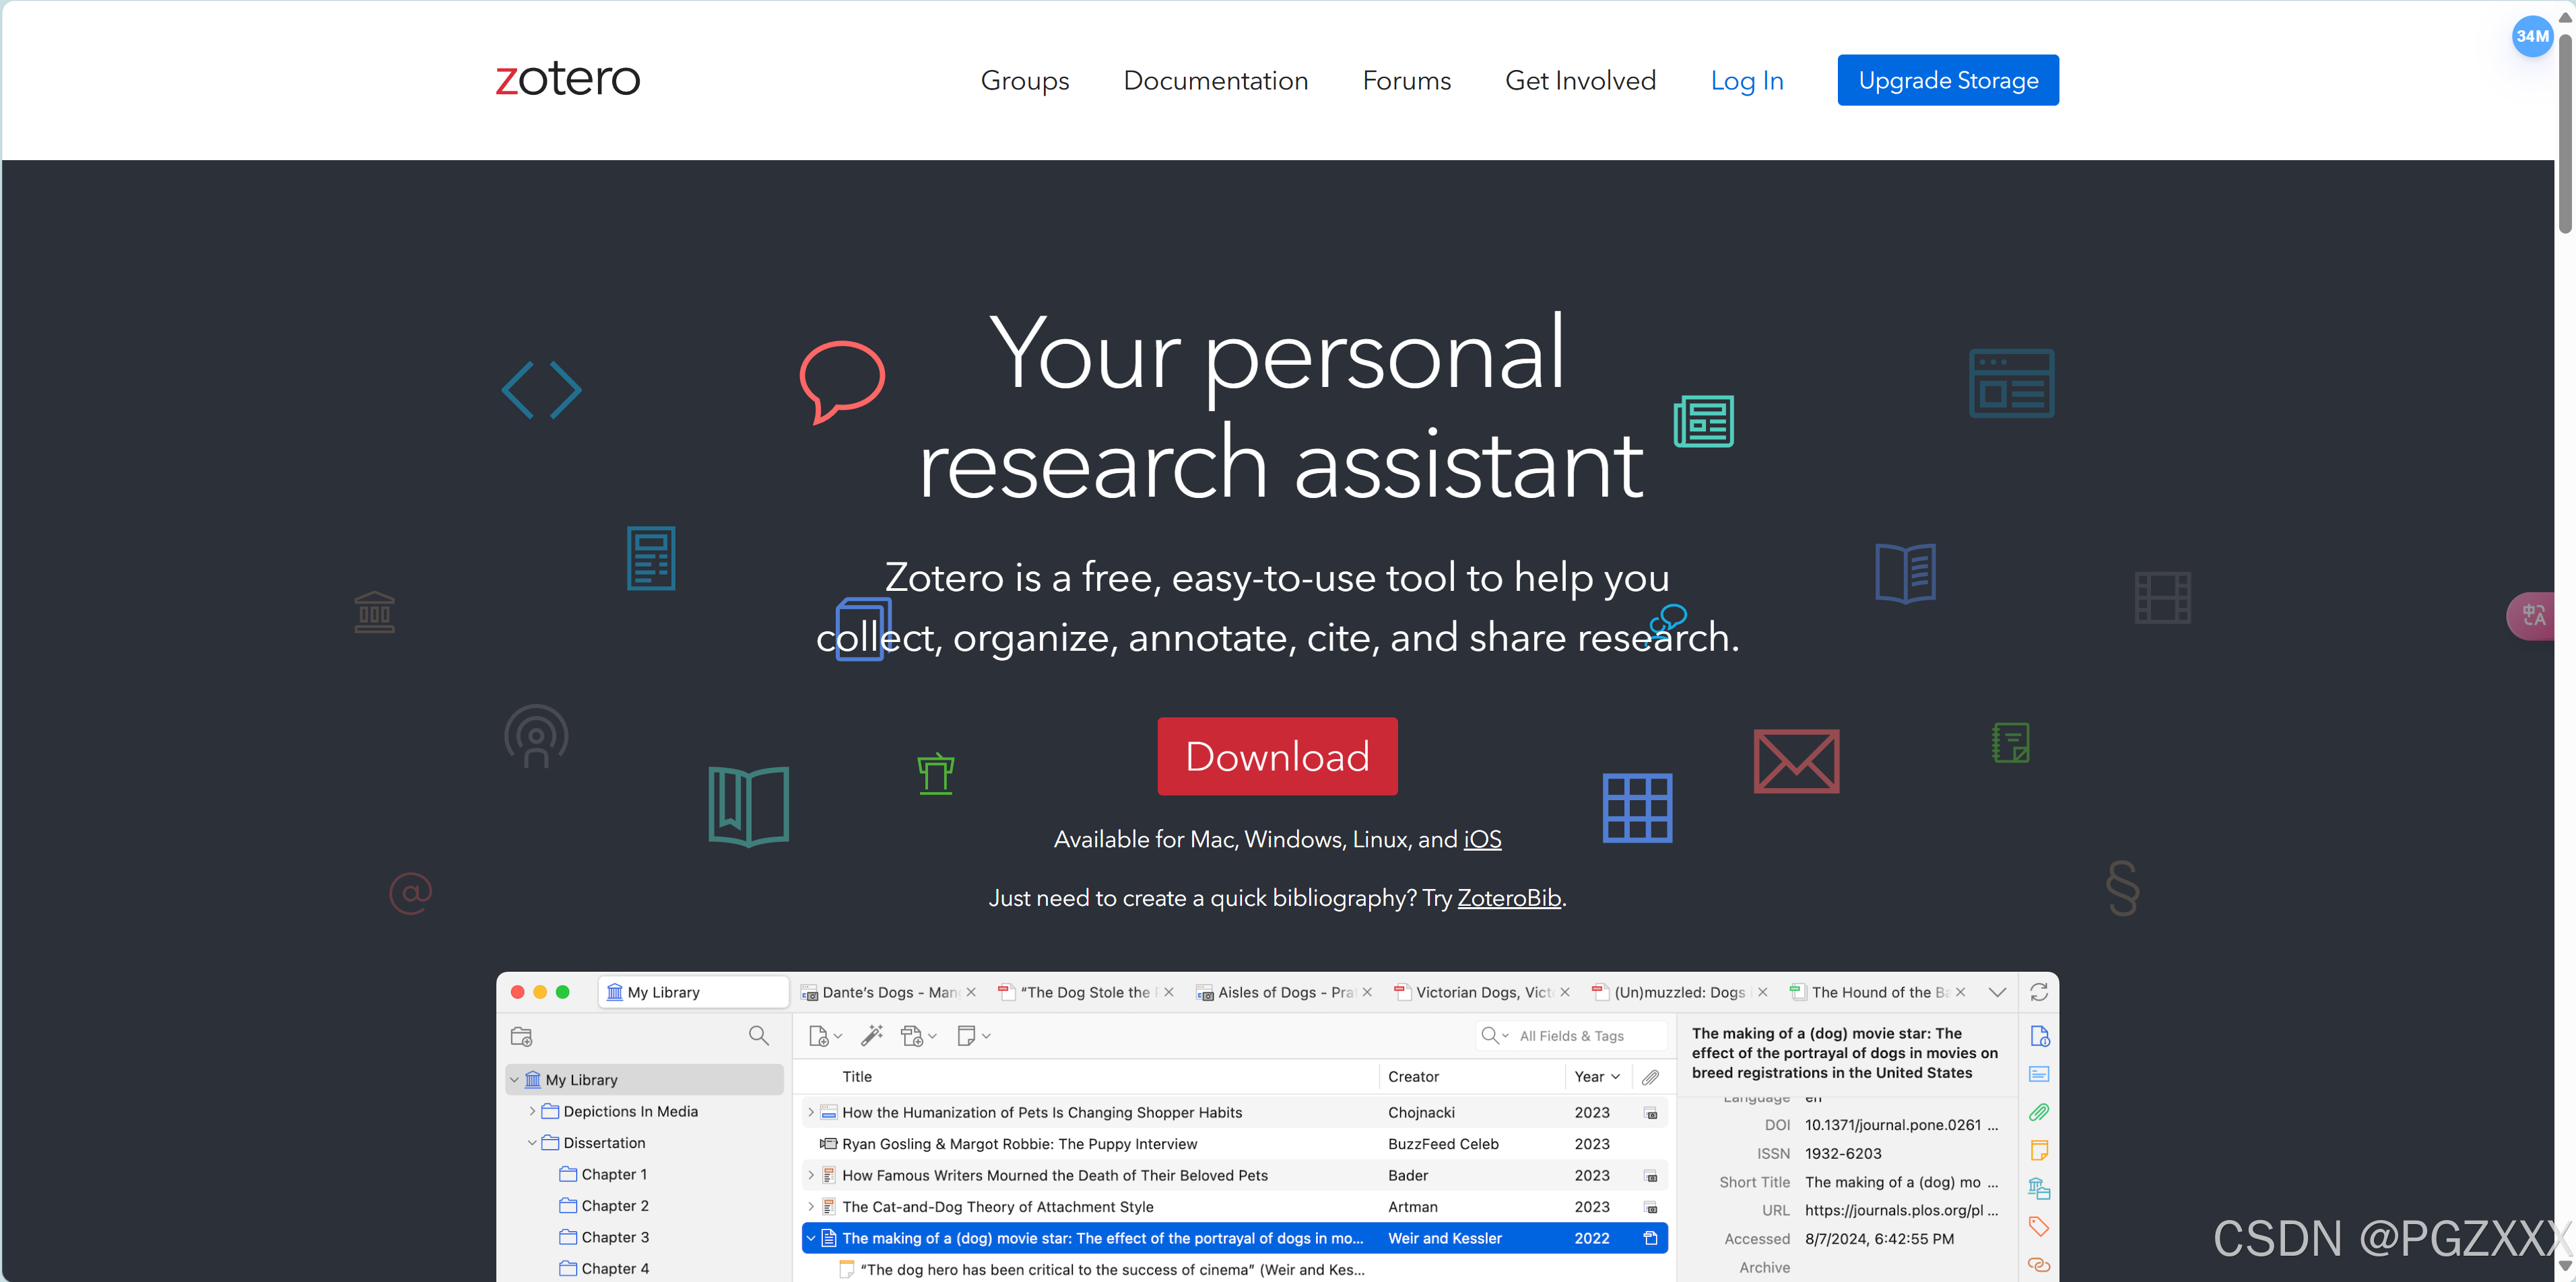Sort by the Year column header

[1597, 1076]
